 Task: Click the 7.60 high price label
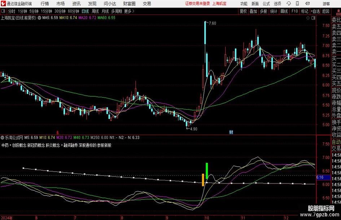click(x=212, y=23)
